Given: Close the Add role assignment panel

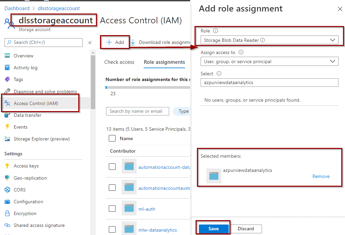Looking at the screenshot, I should [x=340, y=9].
